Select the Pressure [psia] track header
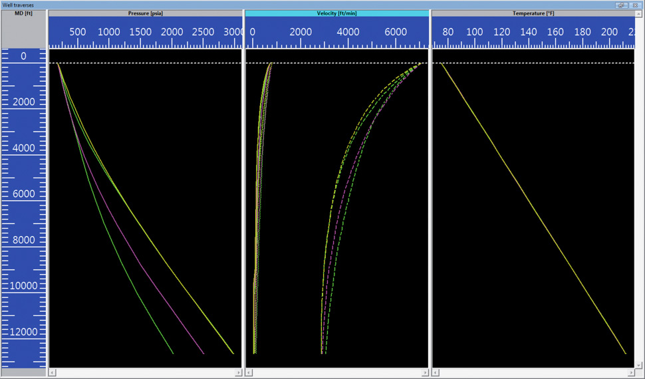Image resolution: width=645 pixels, height=379 pixels. pos(146,13)
